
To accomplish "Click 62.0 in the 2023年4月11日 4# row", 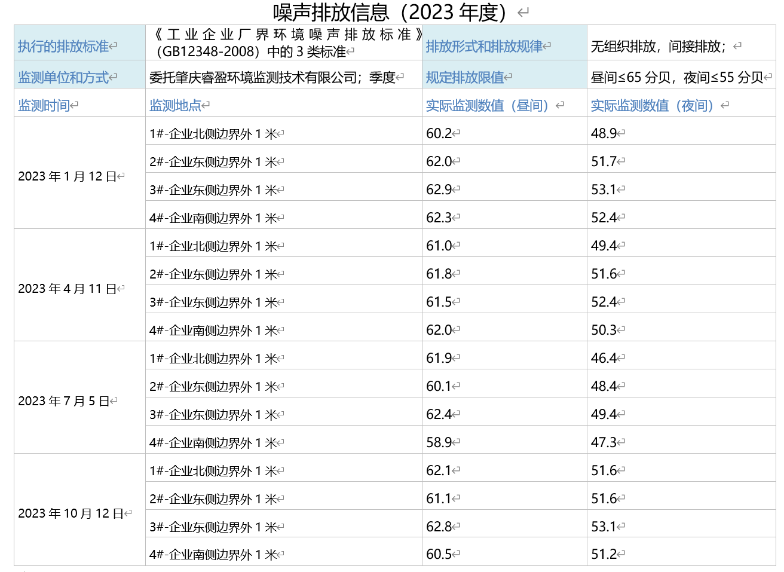I will pyautogui.click(x=439, y=330).
